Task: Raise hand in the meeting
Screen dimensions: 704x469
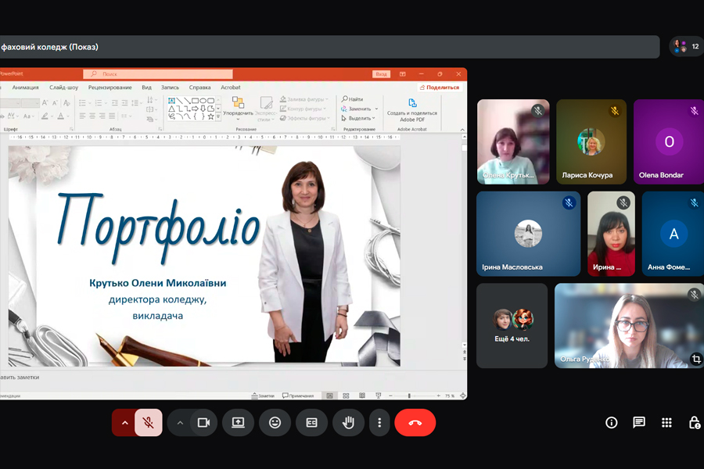Action: pyautogui.click(x=348, y=423)
